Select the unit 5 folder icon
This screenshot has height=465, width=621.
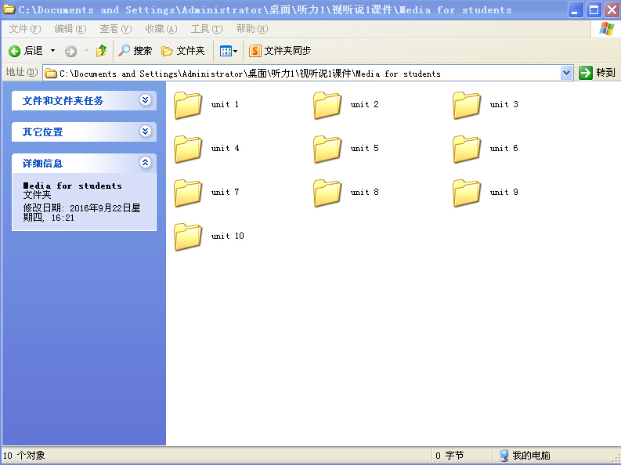pos(327,149)
